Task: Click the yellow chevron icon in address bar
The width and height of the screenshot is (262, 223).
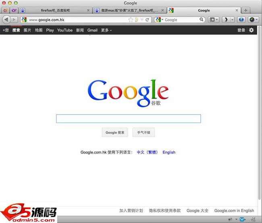Action: [x=136, y=20]
